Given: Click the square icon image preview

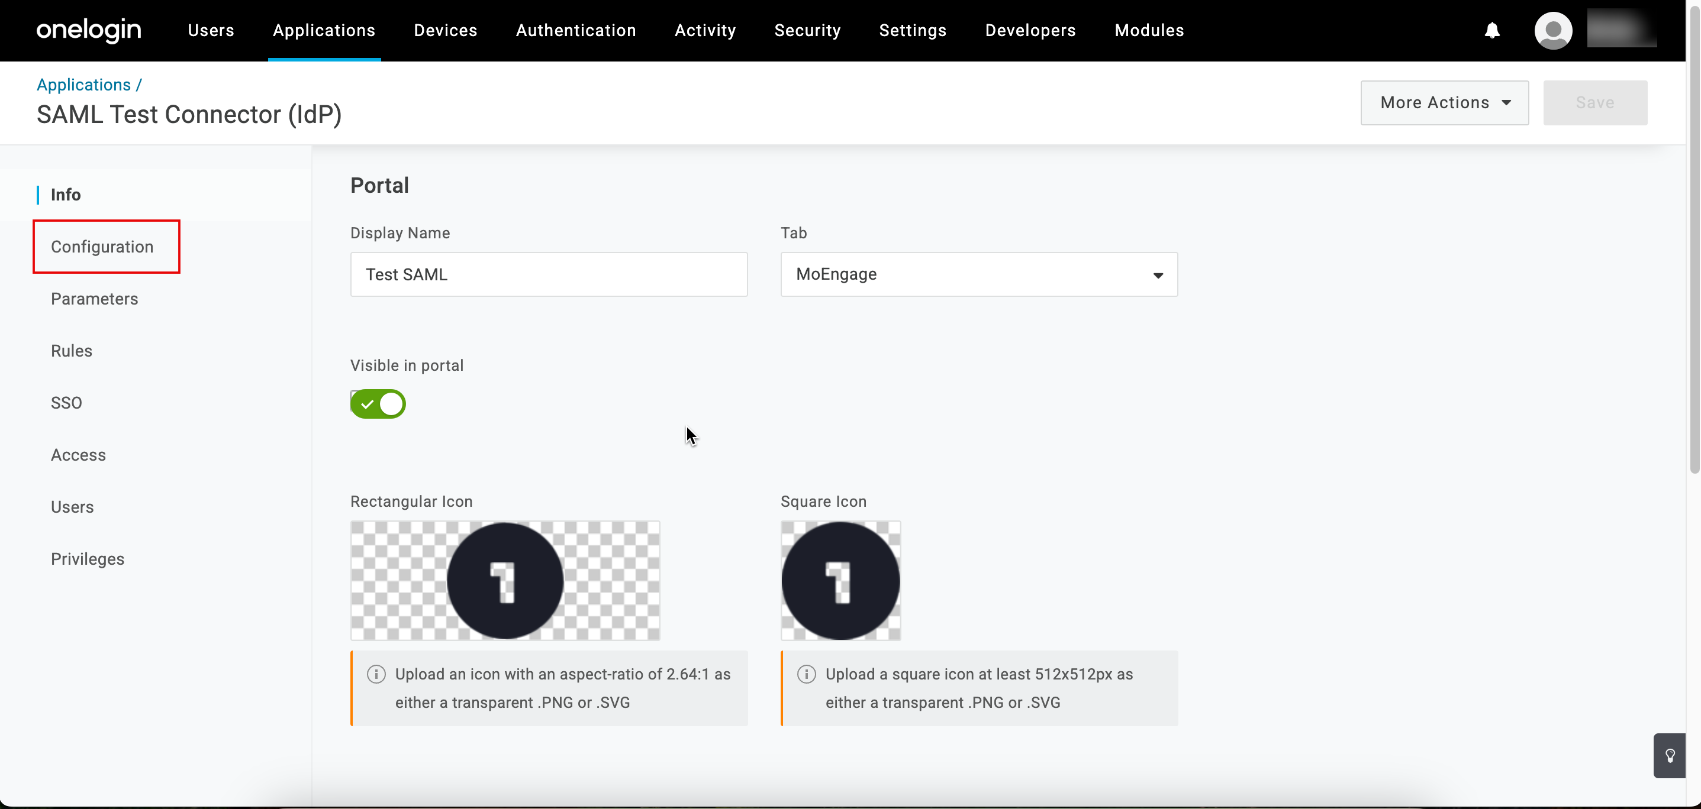Looking at the screenshot, I should click(840, 581).
